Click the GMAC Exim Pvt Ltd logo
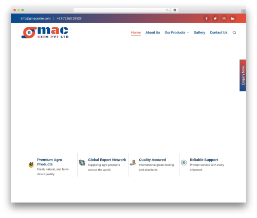Viewport: 257px width, 218px height. click(45, 32)
